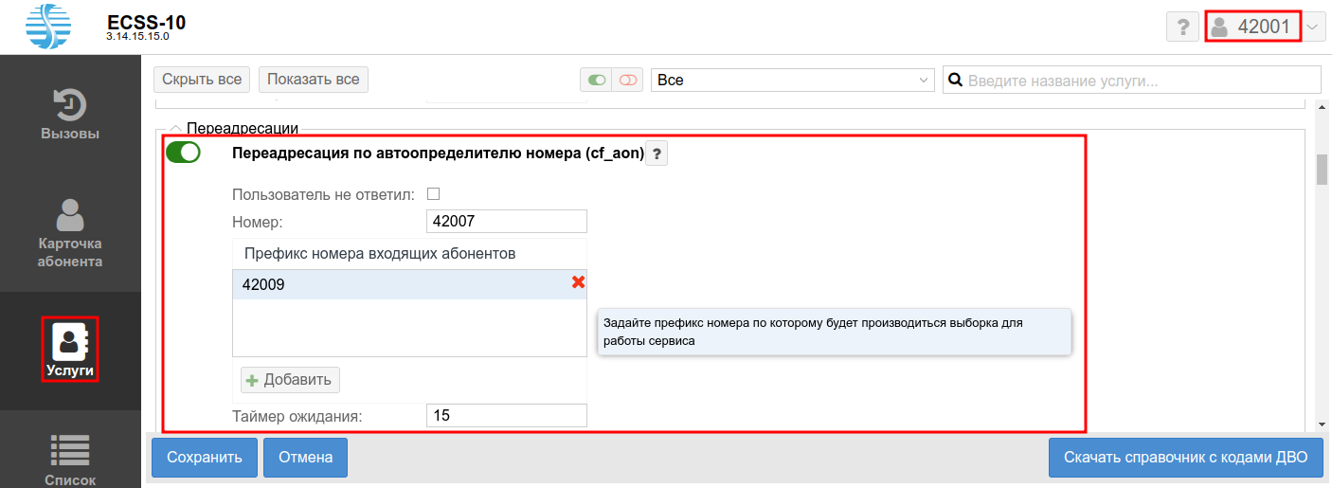This screenshot has height=488, width=1332.
Task: Toggle off the cf_aon forwarding switch
Action: pos(183,153)
